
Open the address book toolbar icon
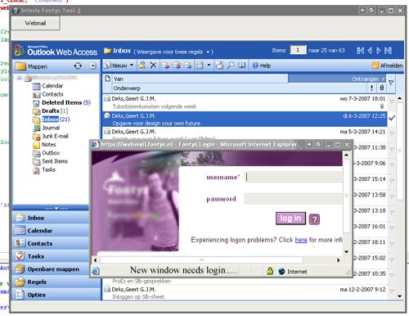click(241, 65)
